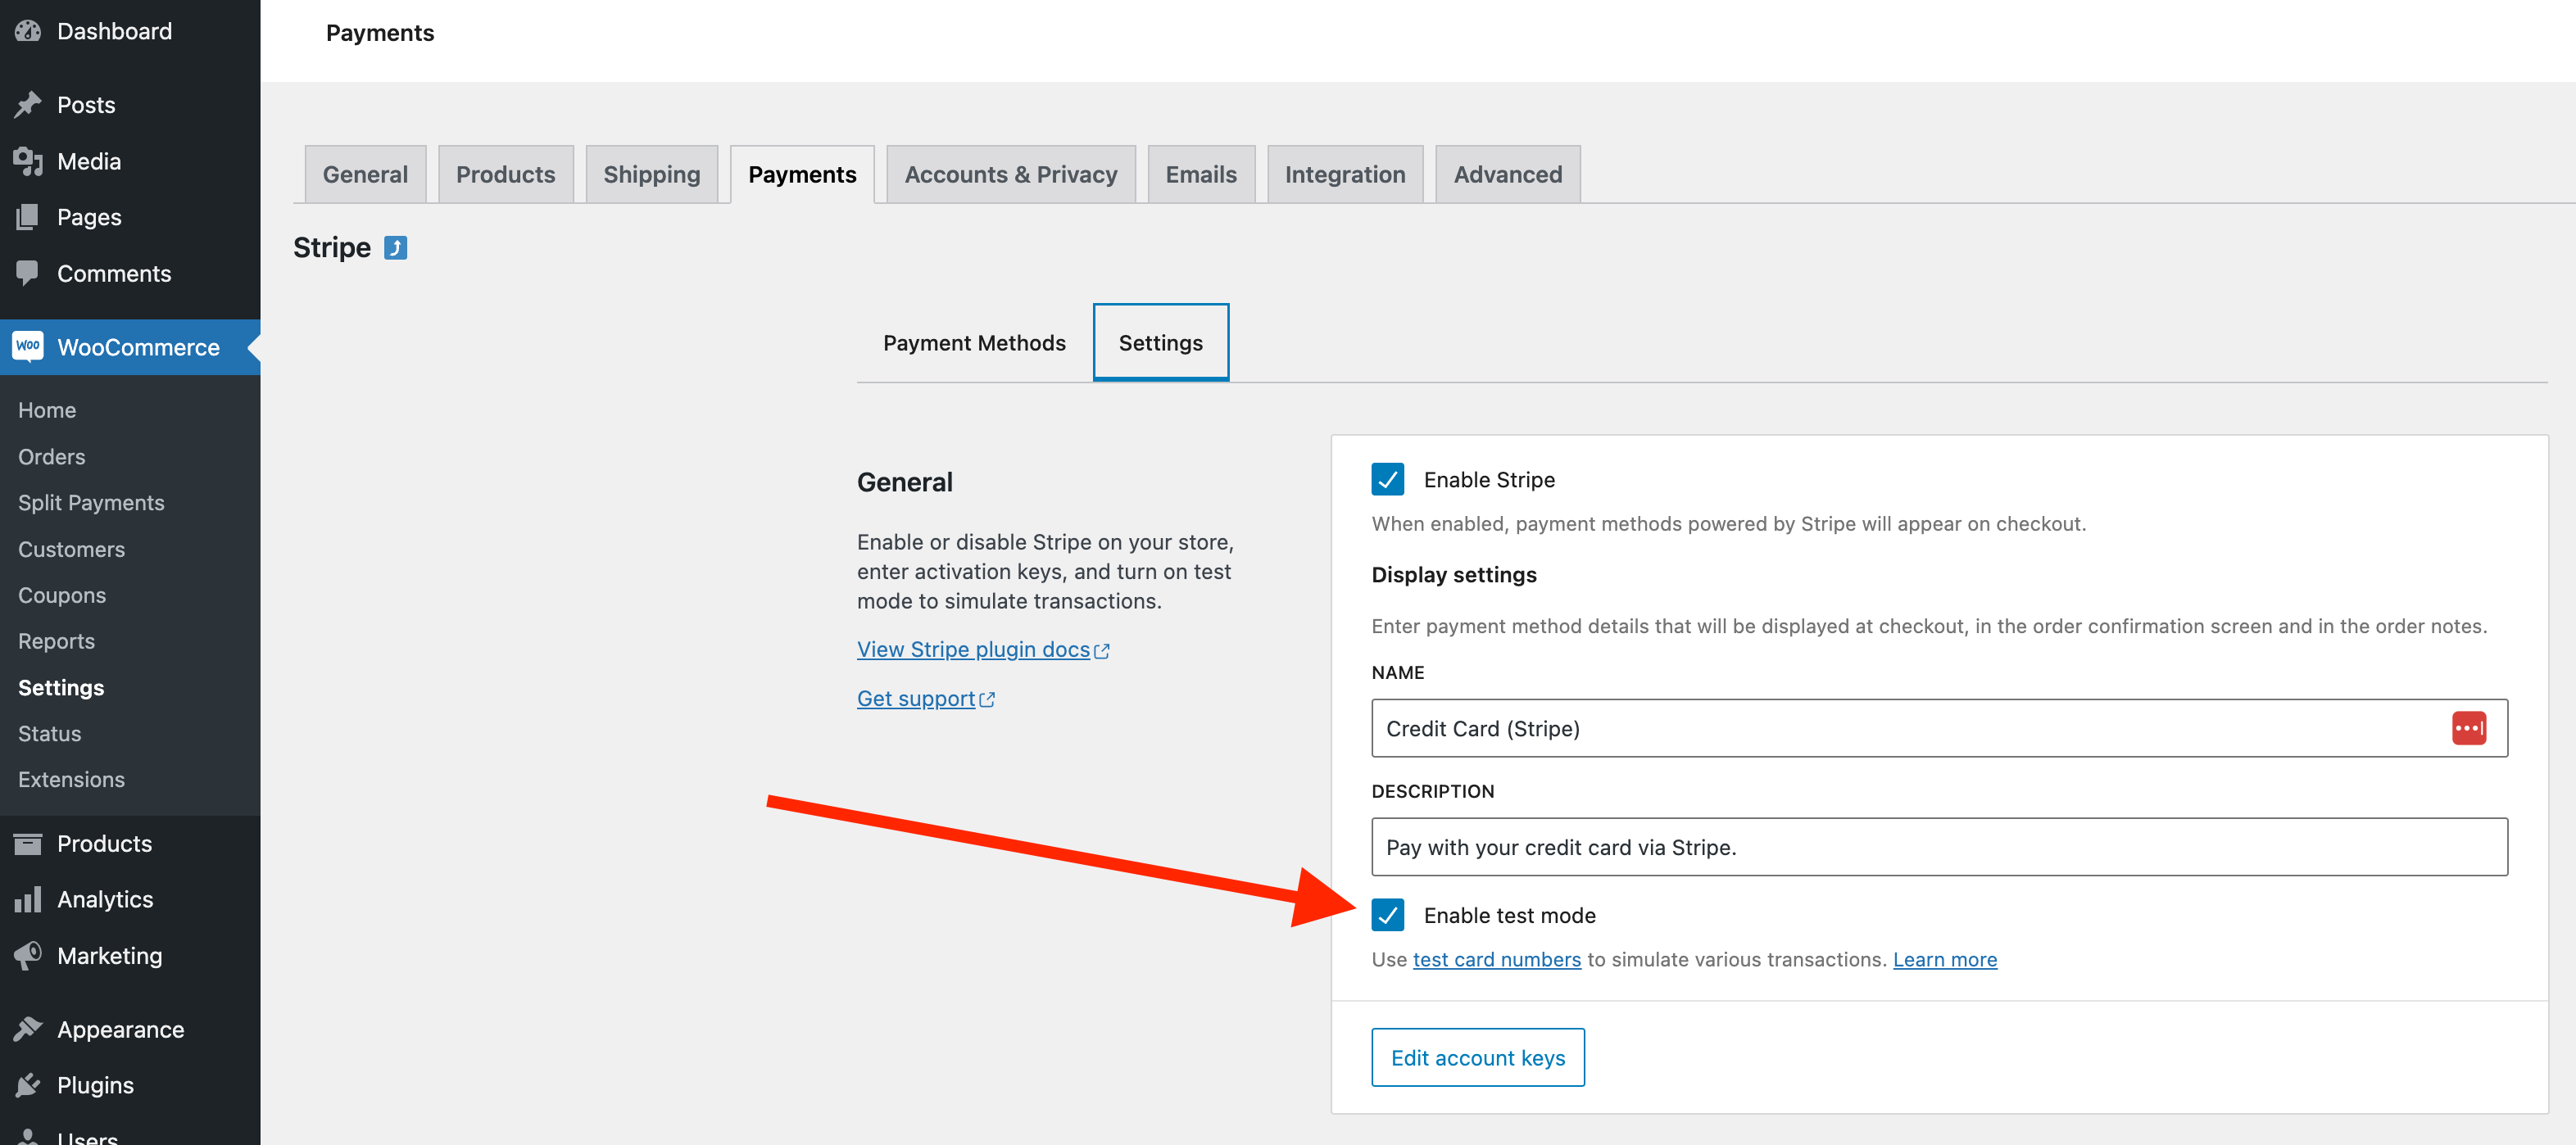
Task: Open Split Payments in WooCommerce submenu
Action: pos(91,503)
